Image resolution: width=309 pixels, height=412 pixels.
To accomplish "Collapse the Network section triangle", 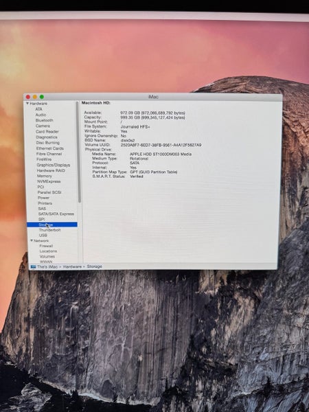I will click(32, 241).
